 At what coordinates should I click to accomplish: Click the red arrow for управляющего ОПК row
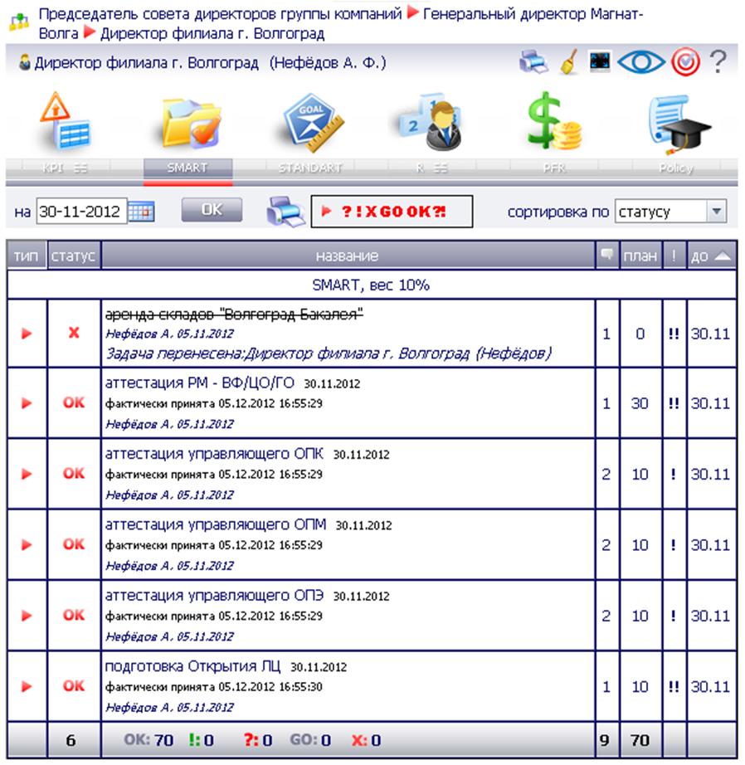click(x=27, y=475)
